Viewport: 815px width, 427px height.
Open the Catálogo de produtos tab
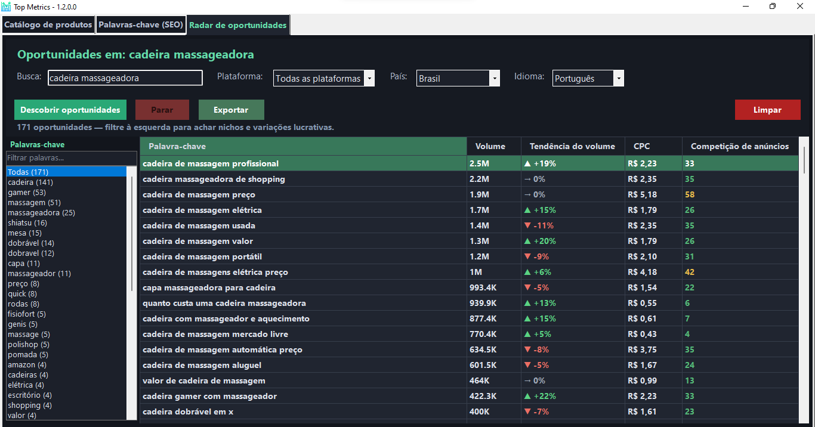coord(48,25)
